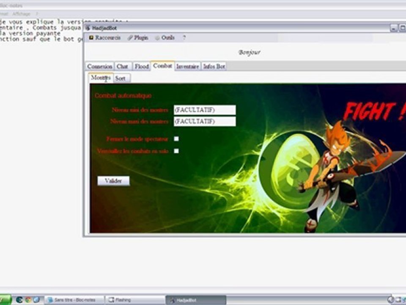Screen dimensions: 406x305
Task: Click the Outils gear icon
Action: pos(157,38)
